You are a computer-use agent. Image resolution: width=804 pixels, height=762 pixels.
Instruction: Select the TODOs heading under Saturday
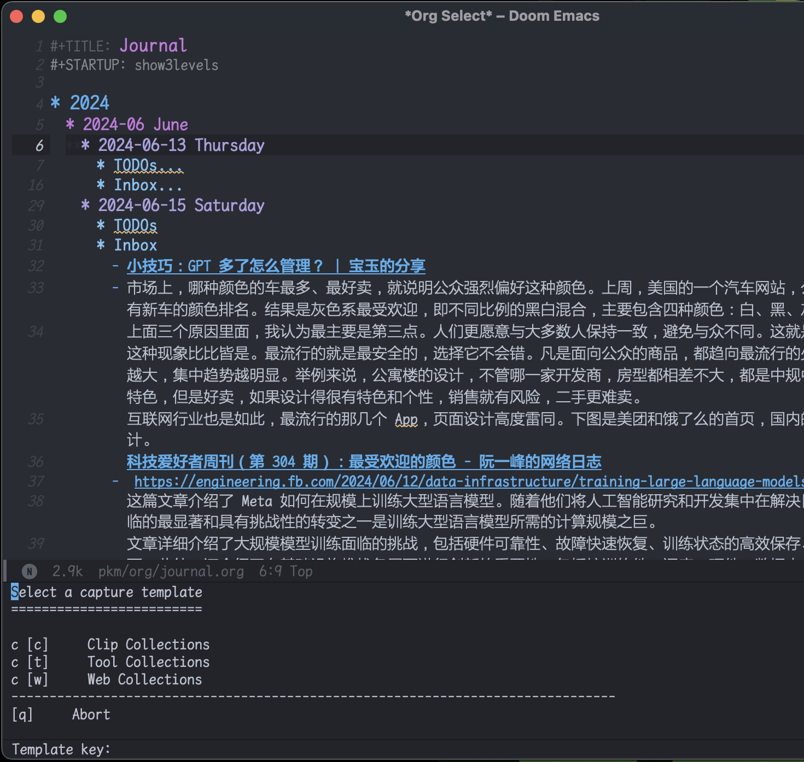click(x=135, y=225)
